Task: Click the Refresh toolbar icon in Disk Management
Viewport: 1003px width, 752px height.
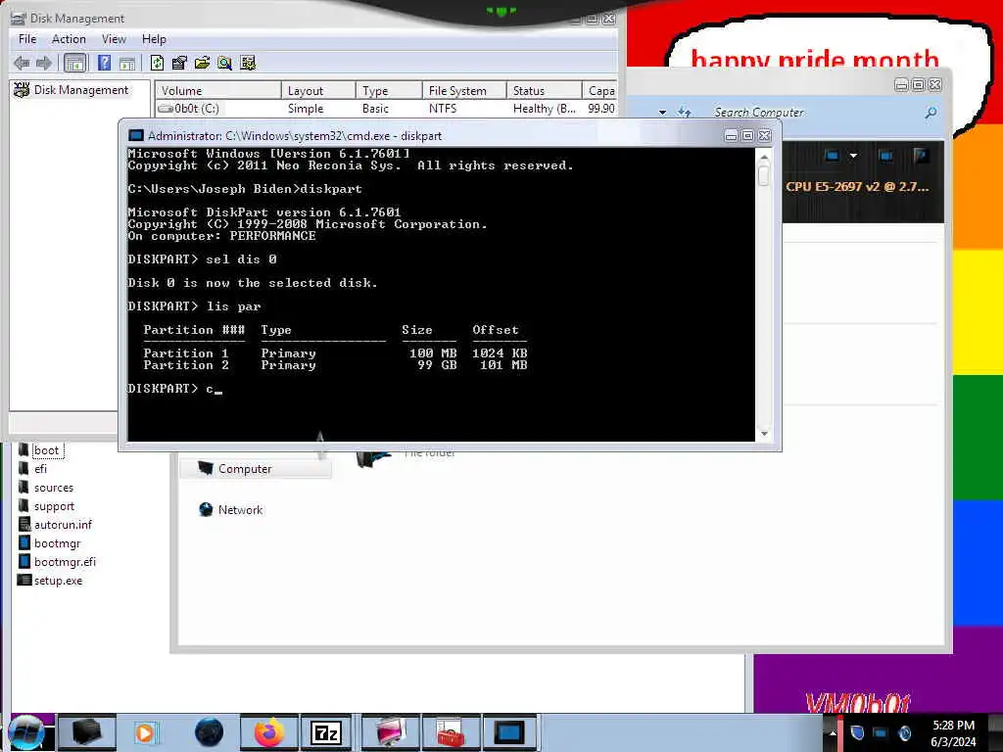Action: (x=158, y=63)
